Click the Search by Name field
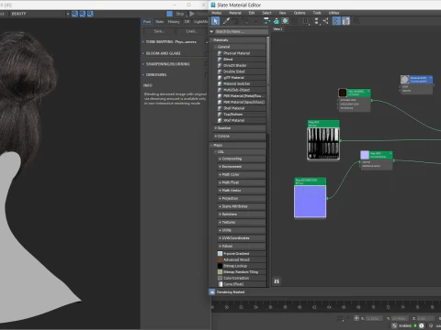 pyautogui.click(x=241, y=31)
